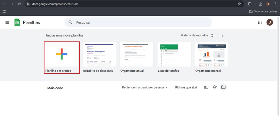Click the green Planilhas logo

click(17, 22)
